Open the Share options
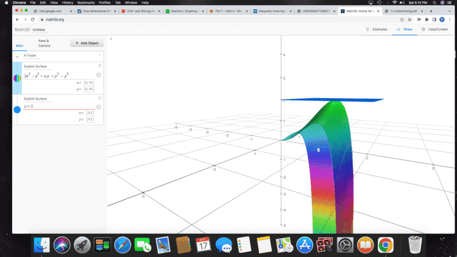457x257 pixels. point(404,29)
